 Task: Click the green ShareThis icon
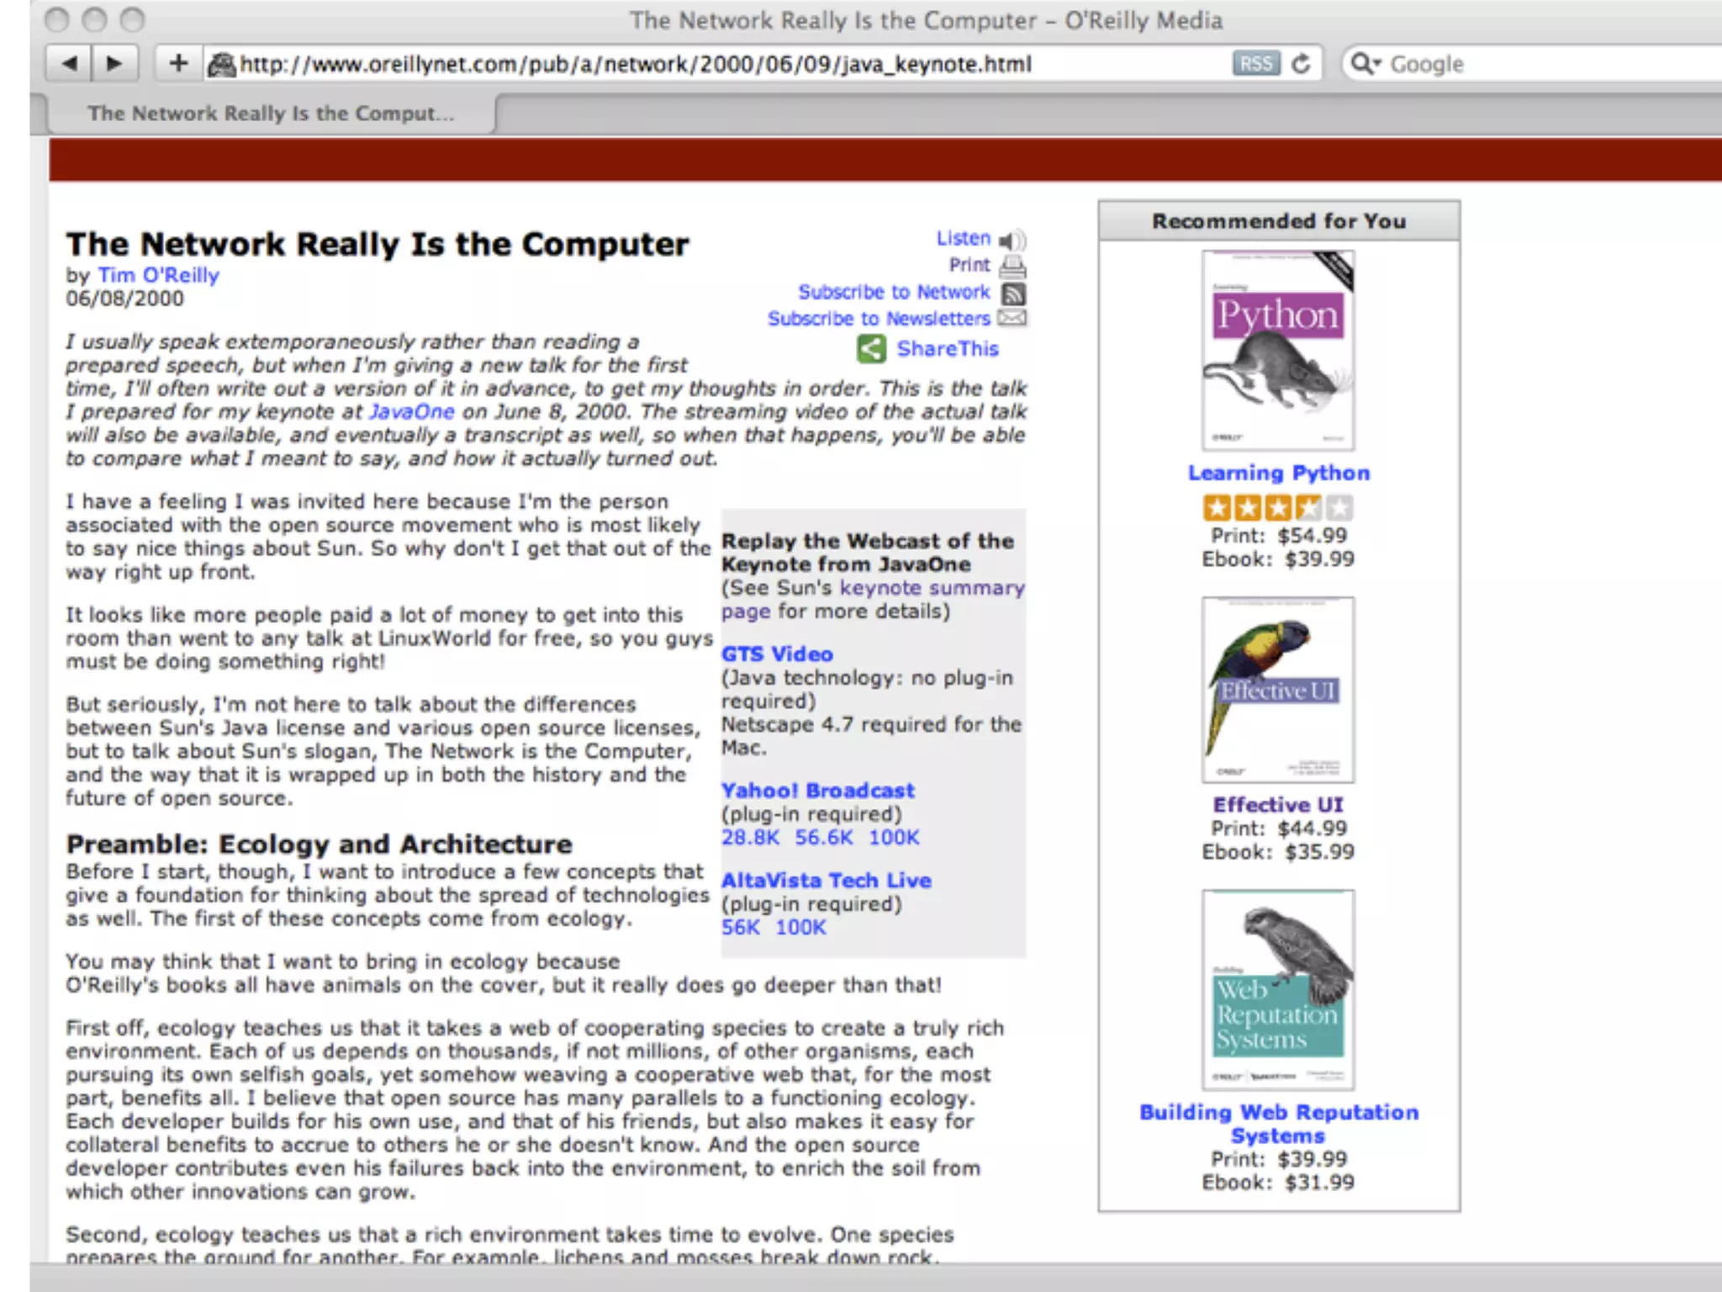point(871,348)
